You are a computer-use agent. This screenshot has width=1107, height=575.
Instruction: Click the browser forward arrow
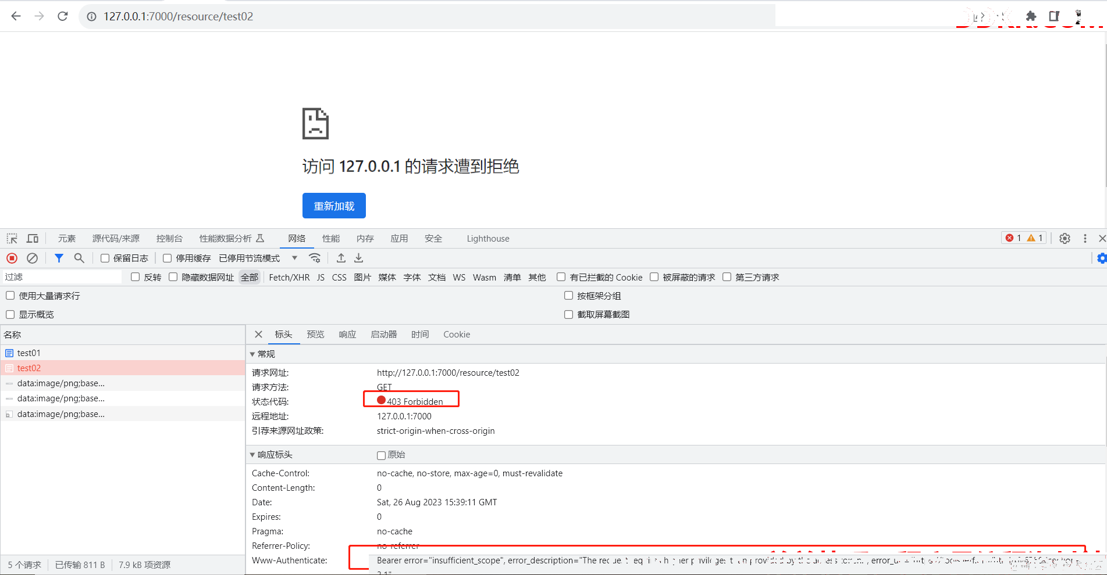click(x=39, y=16)
